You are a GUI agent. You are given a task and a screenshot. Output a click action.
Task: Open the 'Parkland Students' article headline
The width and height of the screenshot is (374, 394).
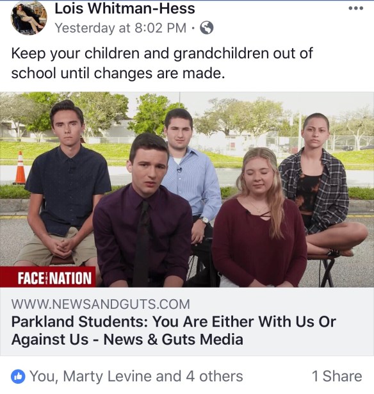coord(174,331)
